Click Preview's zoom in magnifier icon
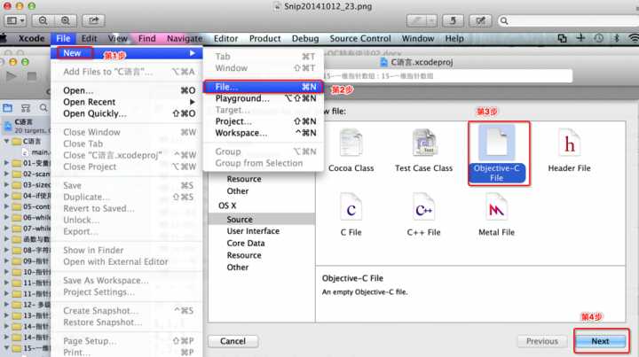 (x=65, y=20)
